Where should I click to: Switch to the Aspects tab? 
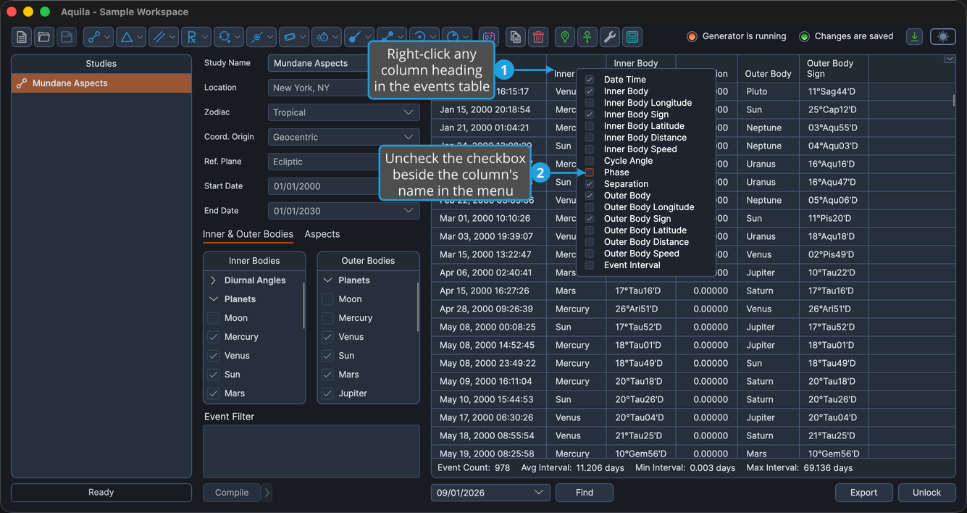point(322,234)
